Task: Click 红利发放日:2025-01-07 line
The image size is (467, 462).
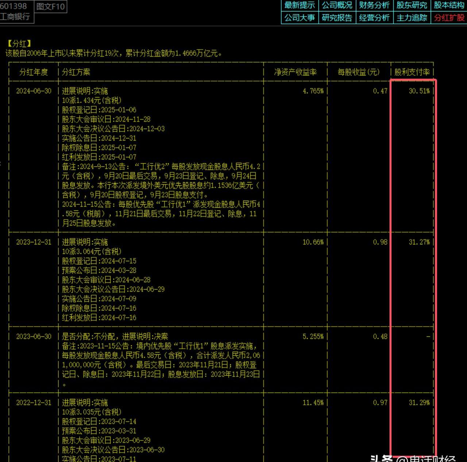Action: tap(99, 157)
